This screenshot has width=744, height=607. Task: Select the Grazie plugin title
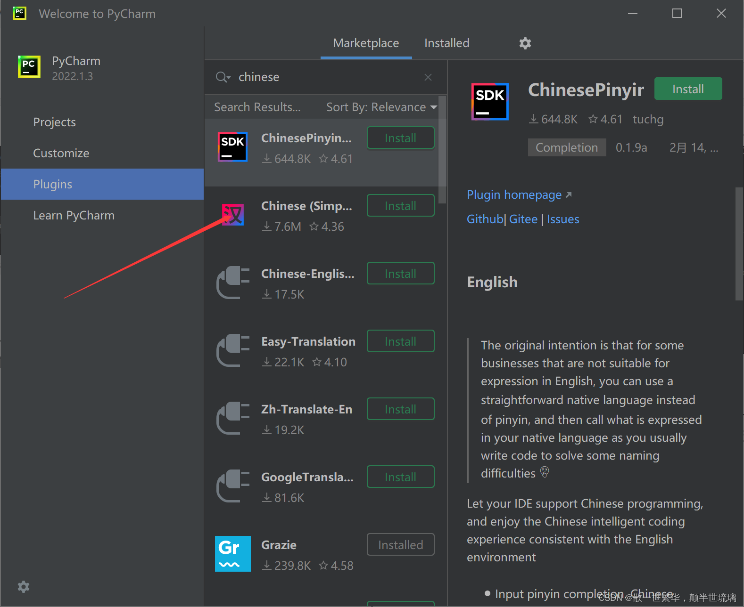[x=279, y=545]
